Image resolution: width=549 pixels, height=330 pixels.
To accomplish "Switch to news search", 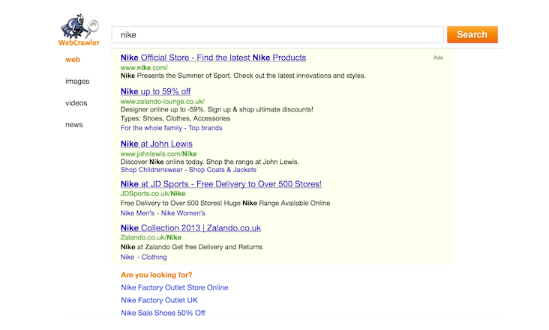I will click(74, 125).
